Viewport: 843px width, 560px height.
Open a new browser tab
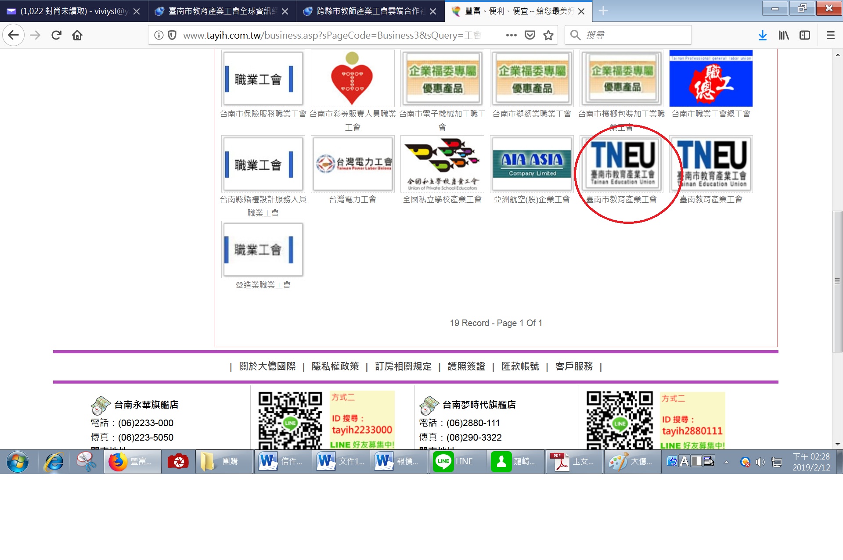click(x=603, y=11)
